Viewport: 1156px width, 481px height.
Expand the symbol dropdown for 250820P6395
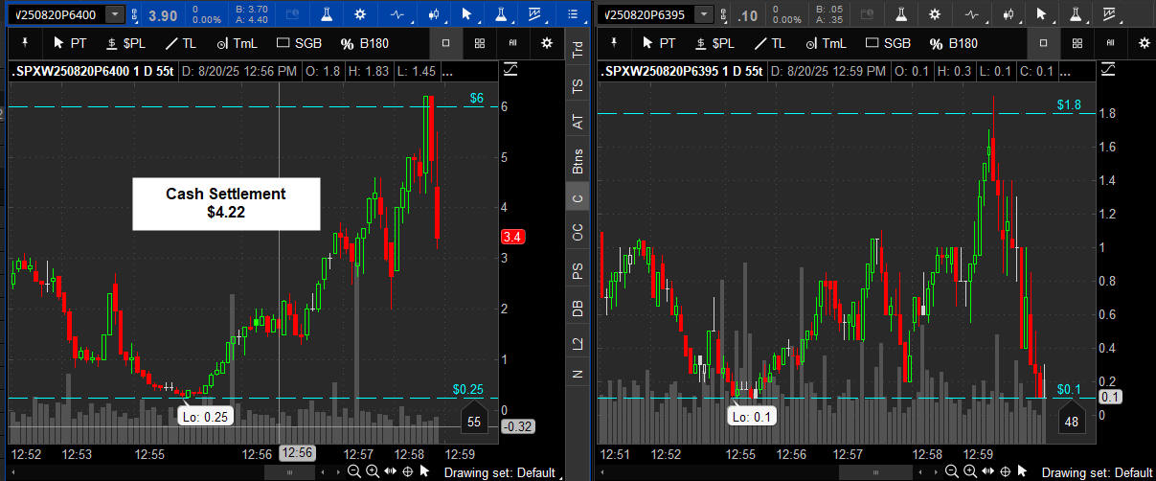pos(704,14)
